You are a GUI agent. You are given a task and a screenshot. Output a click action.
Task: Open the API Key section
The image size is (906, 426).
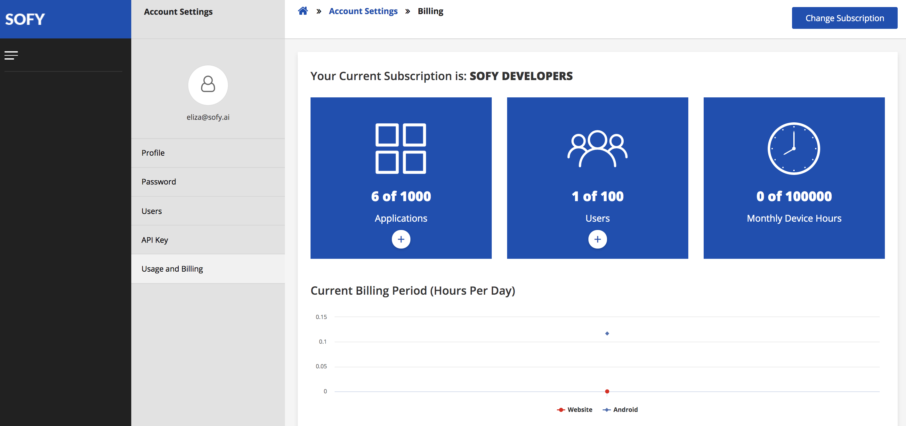pyautogui.click(x=208, y=240)
